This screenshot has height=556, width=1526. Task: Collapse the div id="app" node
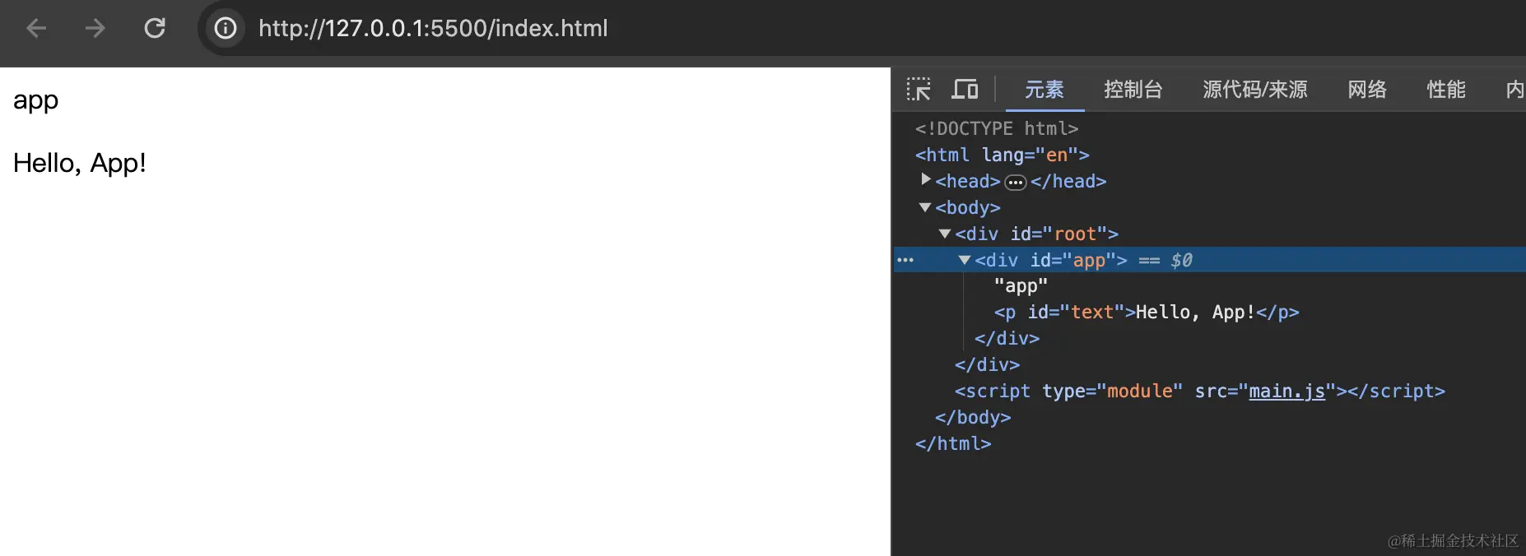(x=965, y=260)
